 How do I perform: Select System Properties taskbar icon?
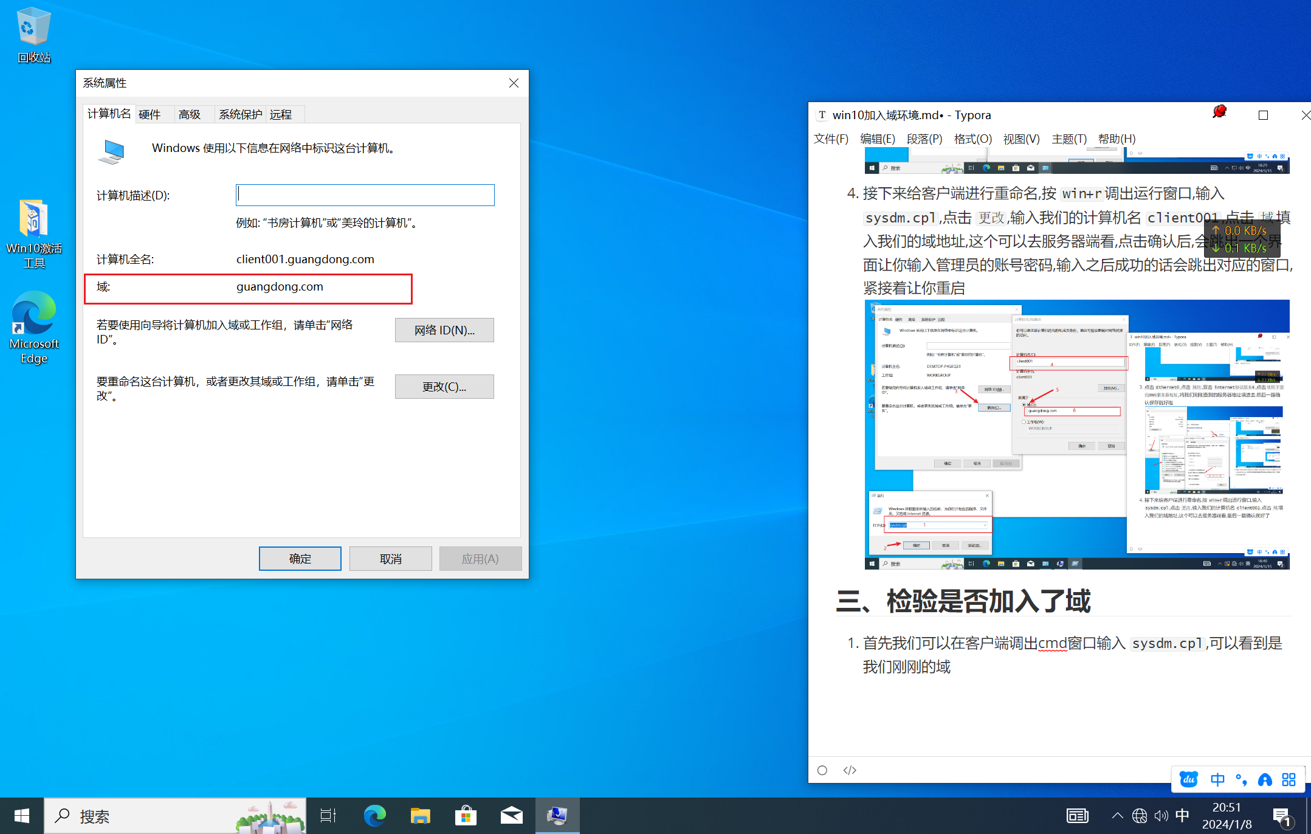coord(557,816)
